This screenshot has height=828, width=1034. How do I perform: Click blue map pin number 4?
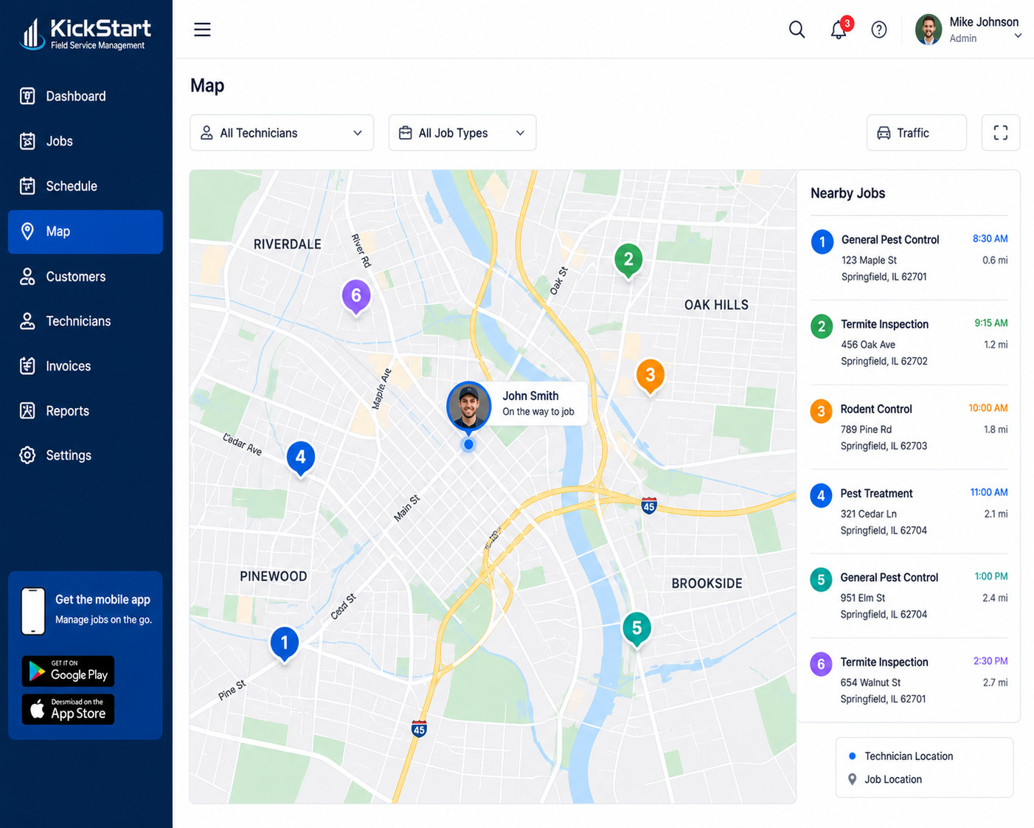[x=300, y=458]
